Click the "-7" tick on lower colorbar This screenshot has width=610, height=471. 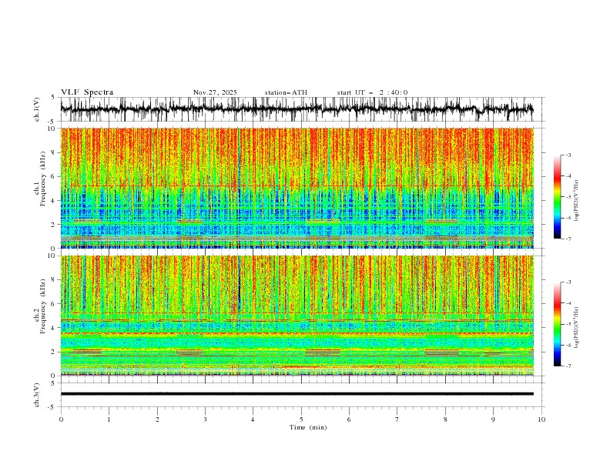point(568,366)
